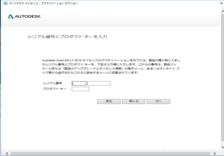Screen dimensions: 224x156
Task: Click the 次へ button
Action: coord(159,101)
